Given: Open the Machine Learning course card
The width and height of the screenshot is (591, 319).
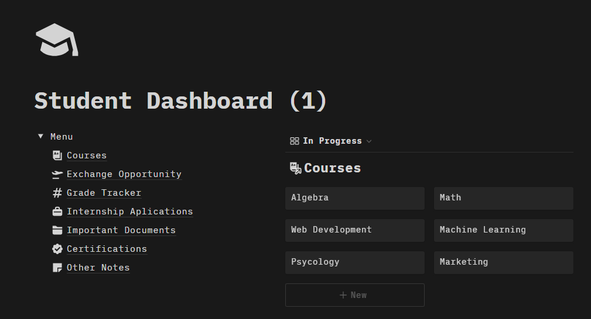Looking at the screenshot, I should pos(503,230).
